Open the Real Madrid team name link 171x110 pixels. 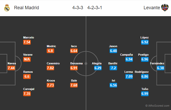click(x=27, y=8)
